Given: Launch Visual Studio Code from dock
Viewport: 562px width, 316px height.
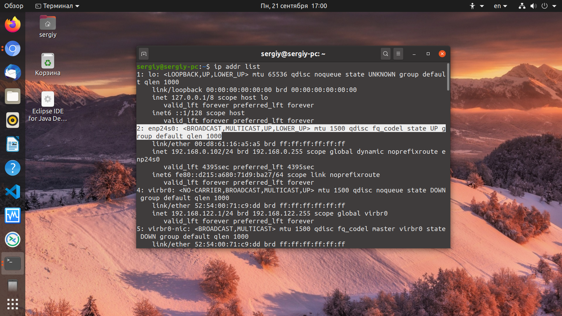Looking at the screenshot, I should coord(13,192).
